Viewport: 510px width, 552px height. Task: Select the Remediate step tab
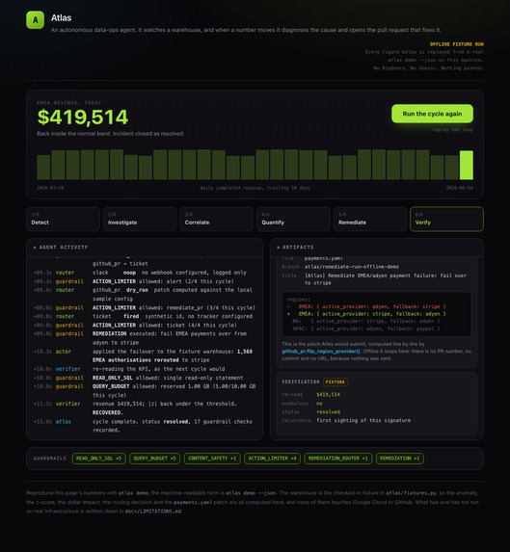click(x=370, y=219)
